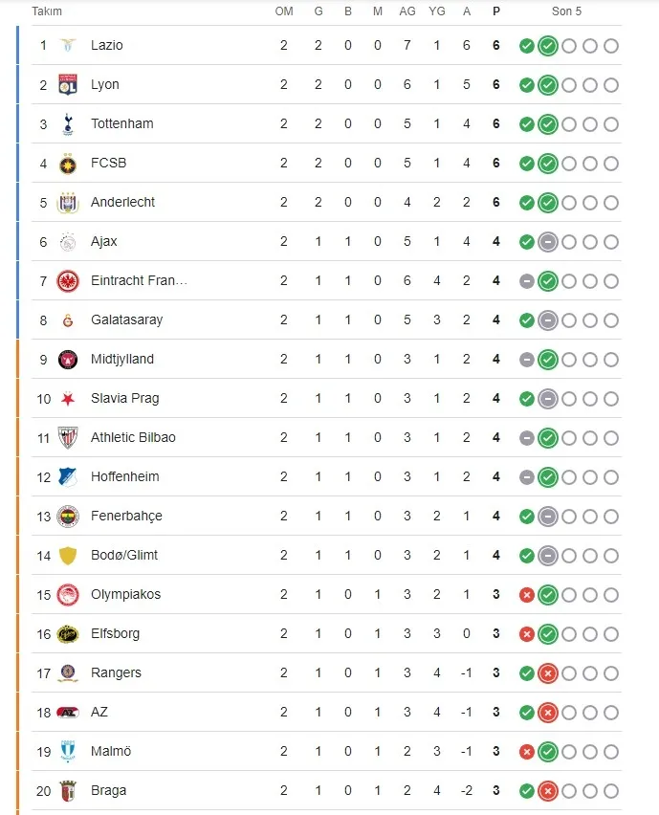The height and width of the screenshot is (815, 659).
Task: Open the Eintracht Frankfurt team link
Action: point(139,280)
